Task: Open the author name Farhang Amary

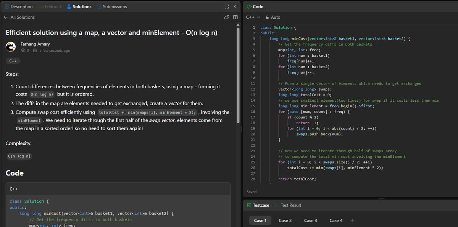Action: pyautogui.click(x=35, y=44)
